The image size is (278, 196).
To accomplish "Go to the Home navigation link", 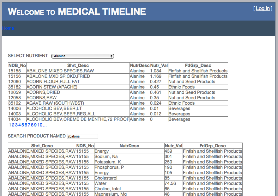I will pyautogui.click(x=8, y=28).
